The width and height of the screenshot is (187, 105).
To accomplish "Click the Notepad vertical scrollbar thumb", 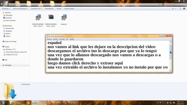I will point(170,52).
